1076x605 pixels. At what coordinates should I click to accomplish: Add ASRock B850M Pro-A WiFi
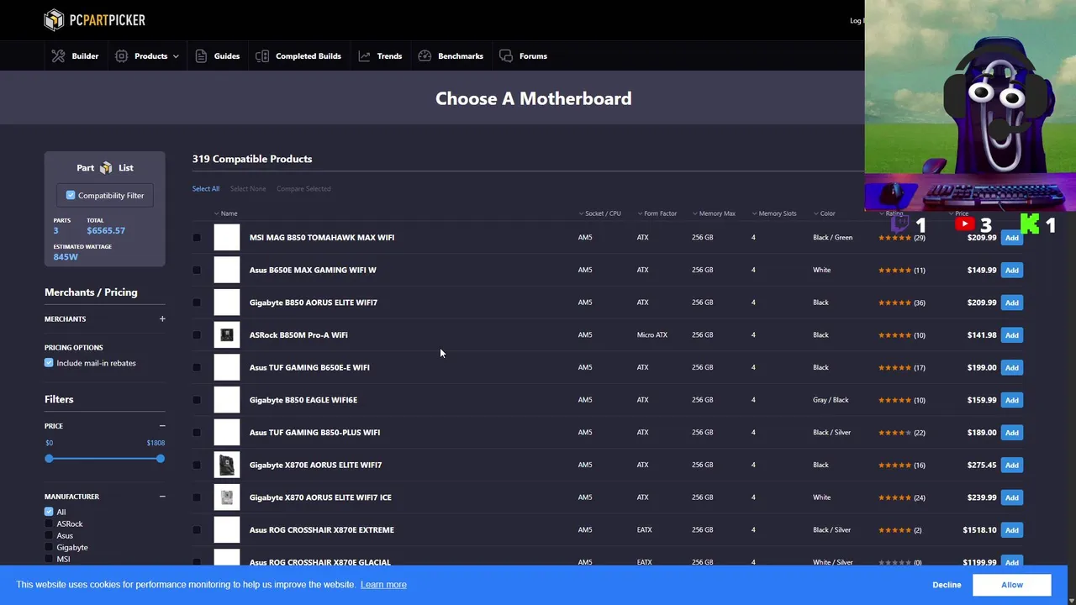tap(1012, 335)
